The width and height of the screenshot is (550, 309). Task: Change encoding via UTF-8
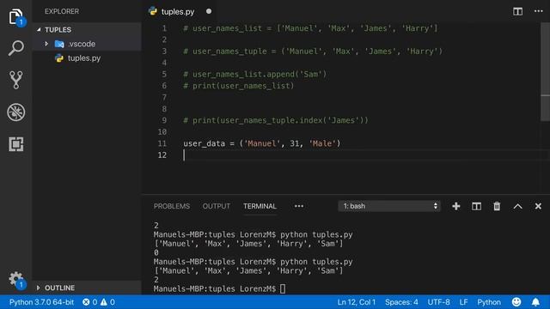pos(438,302)
